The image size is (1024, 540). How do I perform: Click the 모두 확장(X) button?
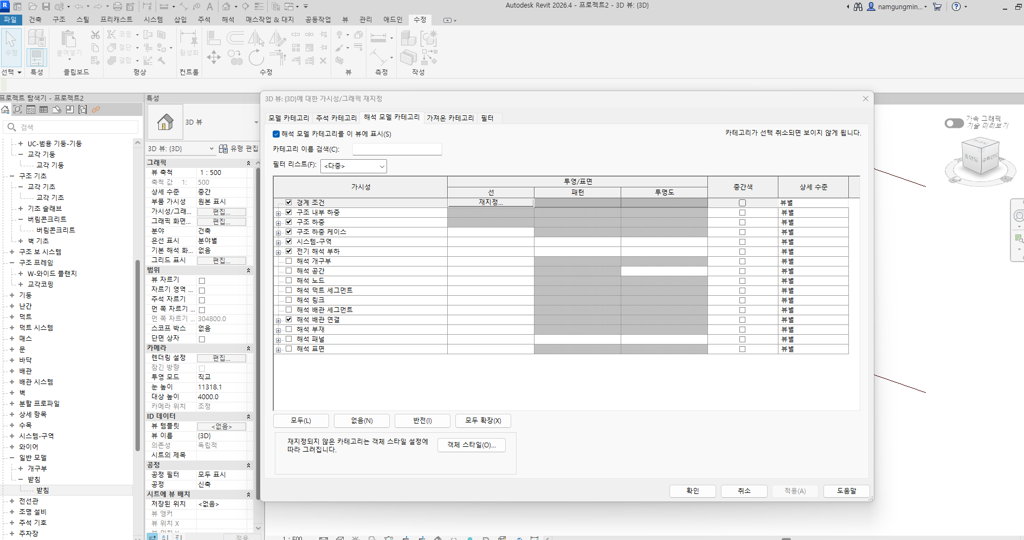482,421
